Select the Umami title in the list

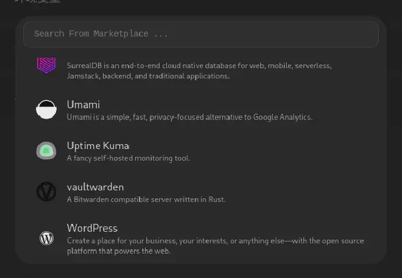pyautogui.click(x=83, y=105)
